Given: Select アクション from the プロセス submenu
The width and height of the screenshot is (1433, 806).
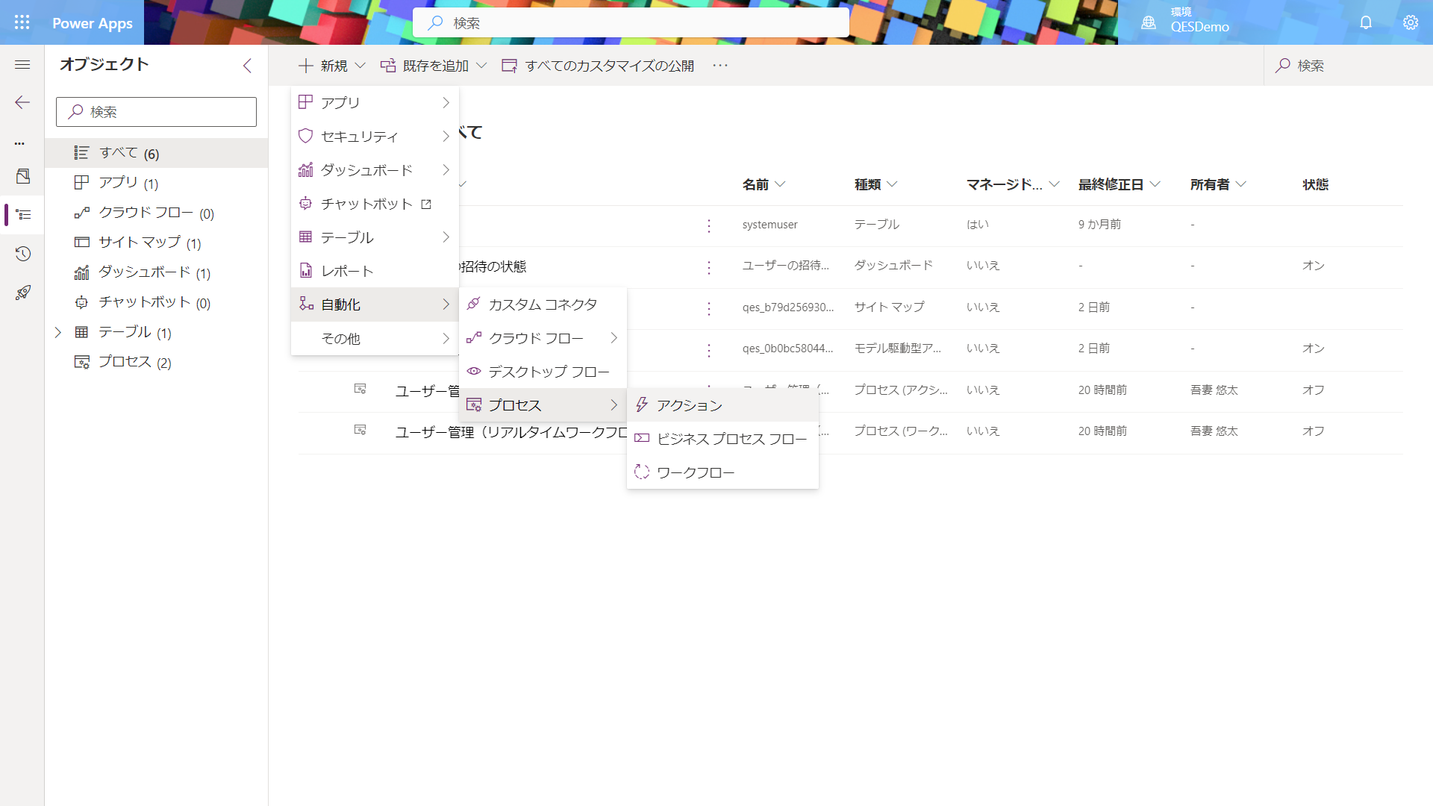Looking at the screenshot, I should [x=688, y=405].
